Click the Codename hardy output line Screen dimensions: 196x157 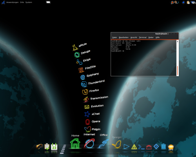[121, 49]
